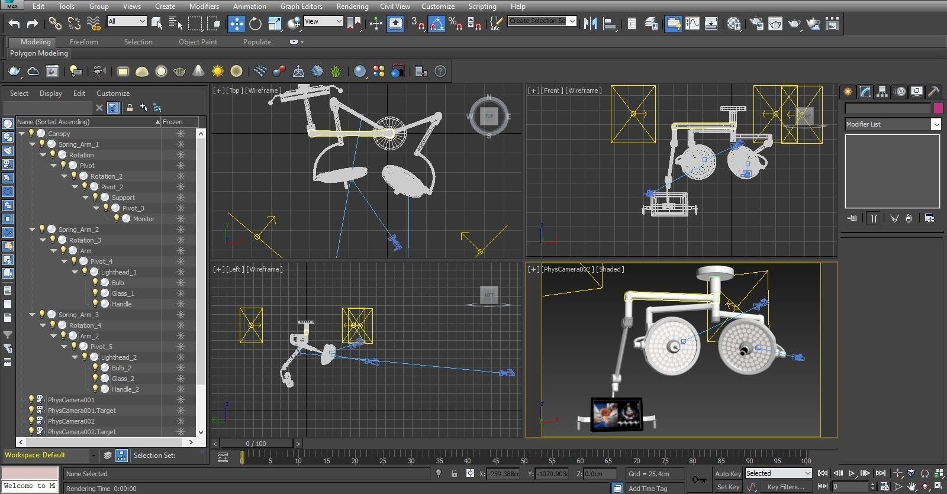Open the Hierarchy command panel tab

tap(882, 92)
